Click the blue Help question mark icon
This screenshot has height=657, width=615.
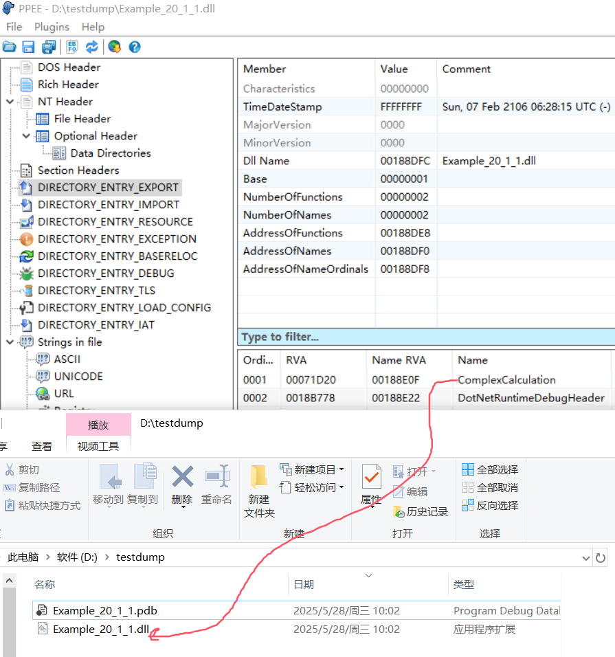(x=135, y=47)
